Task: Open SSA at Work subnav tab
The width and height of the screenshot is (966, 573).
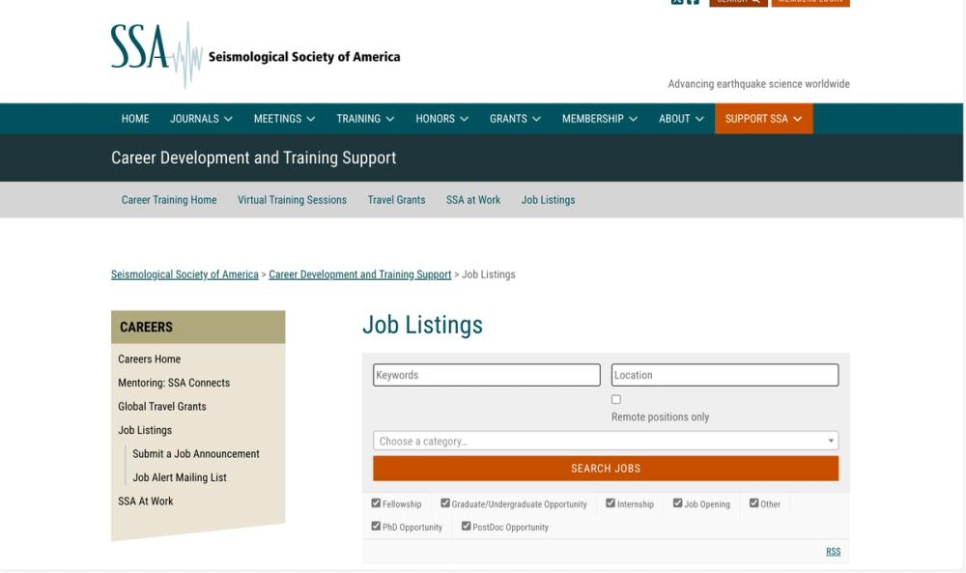Action: coord(473,200)
